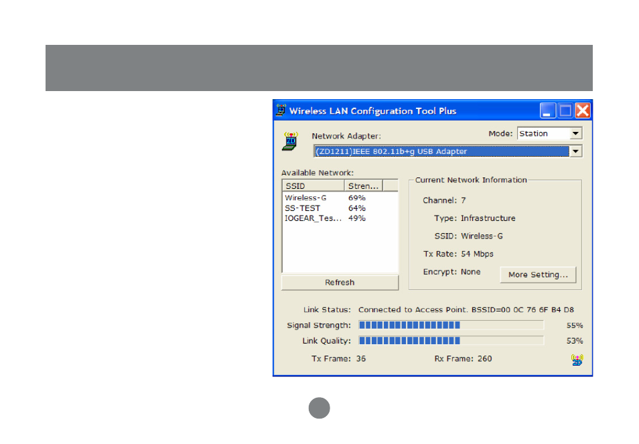This screenshot has height=444, width=639.
Task: Minimize the Wireless LAN Configuration window
Action: (548, 110)
